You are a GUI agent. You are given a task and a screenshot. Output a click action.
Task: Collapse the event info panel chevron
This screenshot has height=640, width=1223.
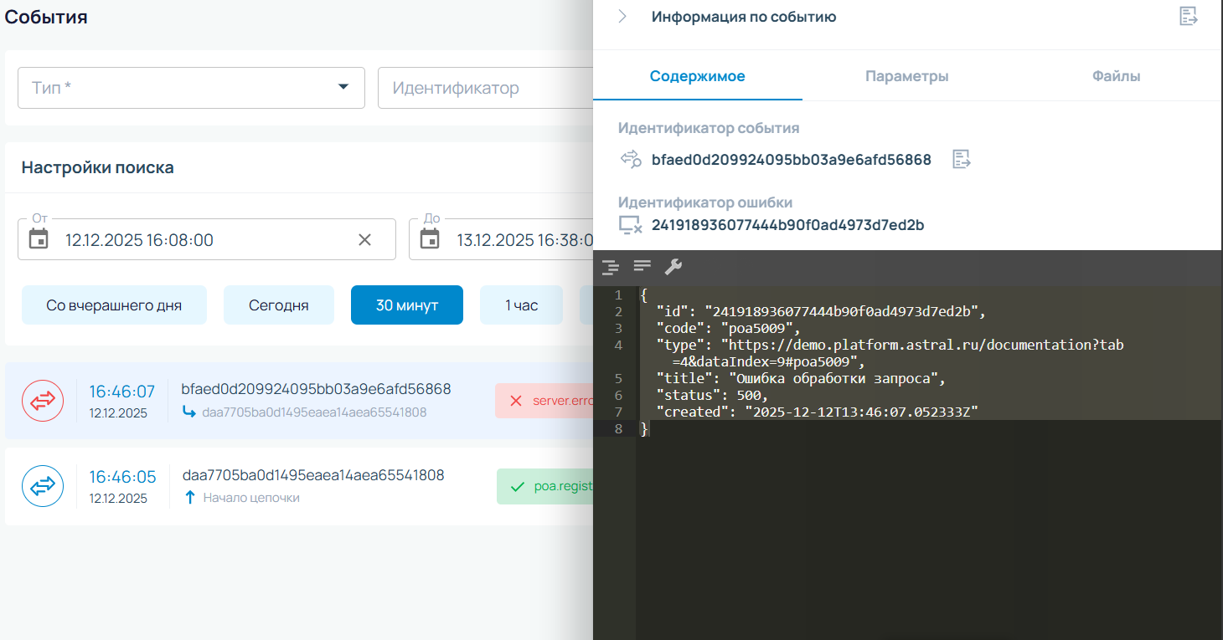point(622,17)
